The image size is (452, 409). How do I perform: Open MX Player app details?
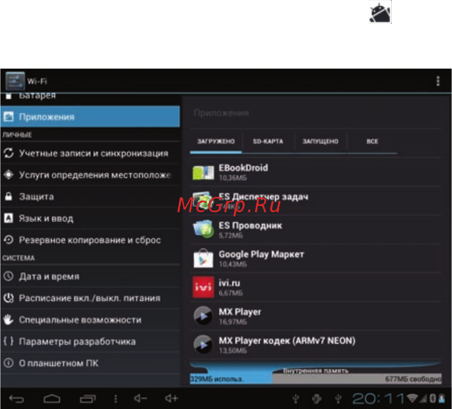(315, 316)
